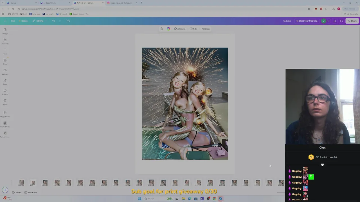The width and height of the screenshot is (360, 202).
Task: Select the page 135 thumbnail
Action: 92,183
